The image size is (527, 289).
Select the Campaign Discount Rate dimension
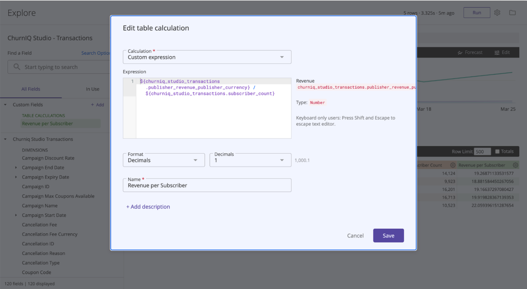(48, 158)
